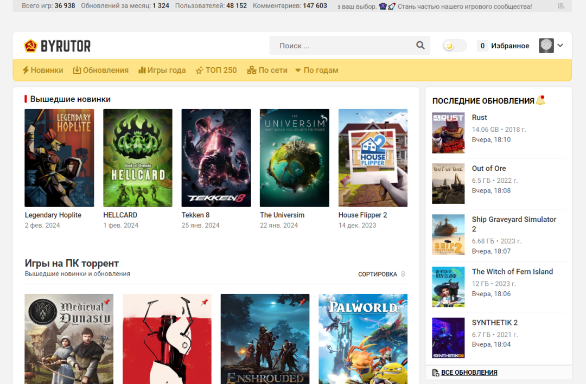Open the user avatar menu
The width and height of the screenshot is (586, 384).
546,46
